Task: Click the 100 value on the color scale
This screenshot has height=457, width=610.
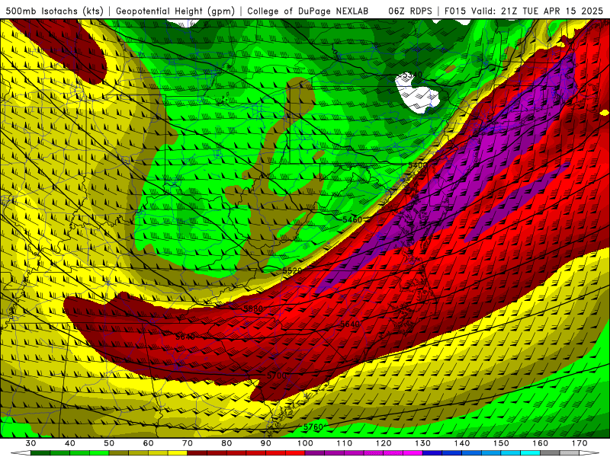Action: [x=306, y=443]
